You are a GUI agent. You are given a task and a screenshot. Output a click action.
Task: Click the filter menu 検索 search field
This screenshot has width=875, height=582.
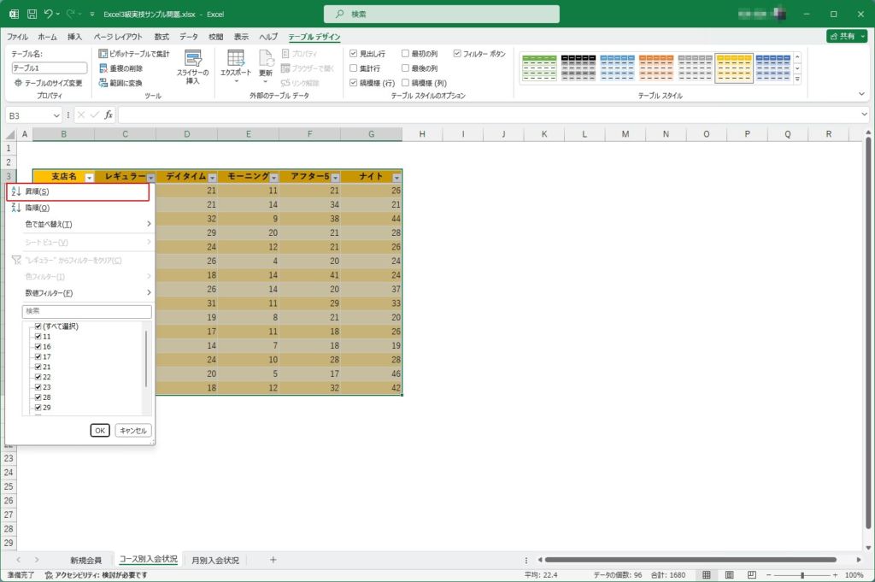[x=86, y=311]
